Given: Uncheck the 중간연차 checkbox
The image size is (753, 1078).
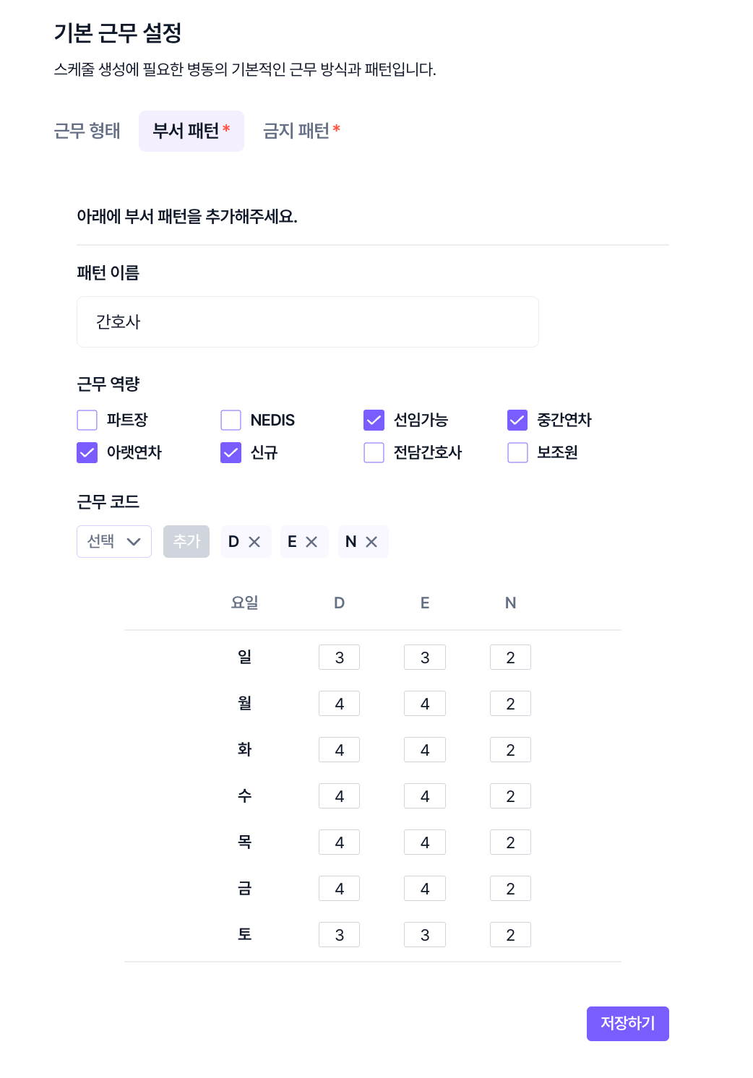Looking at the screenshot, I should click(x=517, y=420).
